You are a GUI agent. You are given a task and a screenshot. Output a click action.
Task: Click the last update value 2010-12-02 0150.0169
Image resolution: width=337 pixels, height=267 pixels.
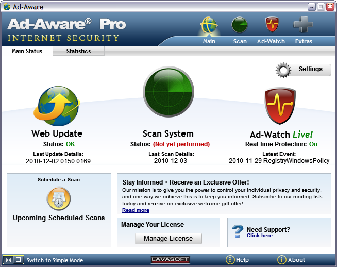[x=58, y=161]
